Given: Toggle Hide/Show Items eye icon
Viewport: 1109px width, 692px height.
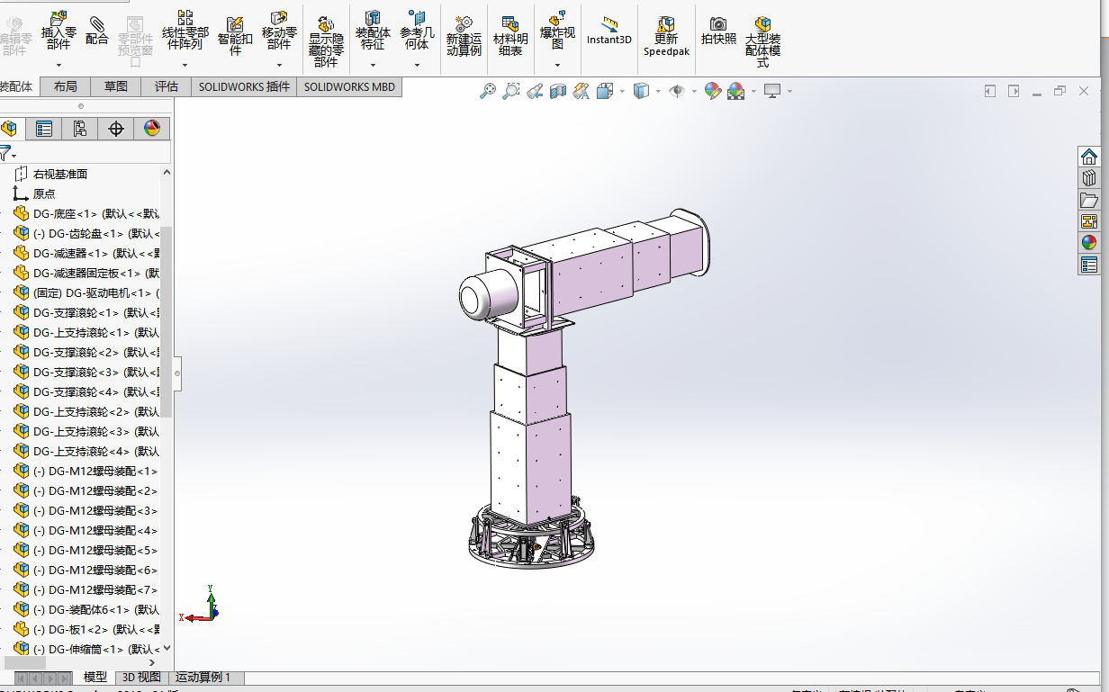Looking at the screenshot, I should pos(678,90).
